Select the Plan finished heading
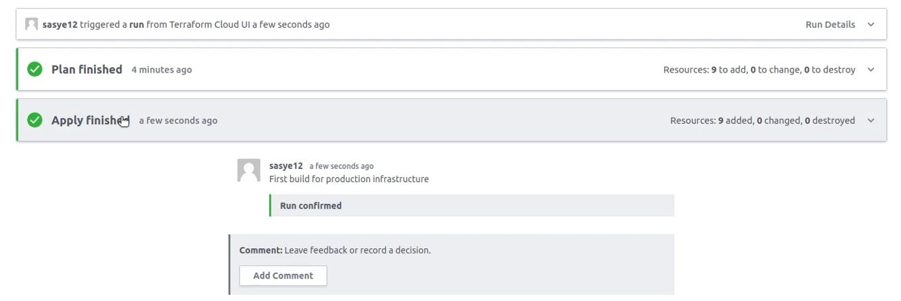This screenshot has width=901, height=301. click(x=87, y=69)
